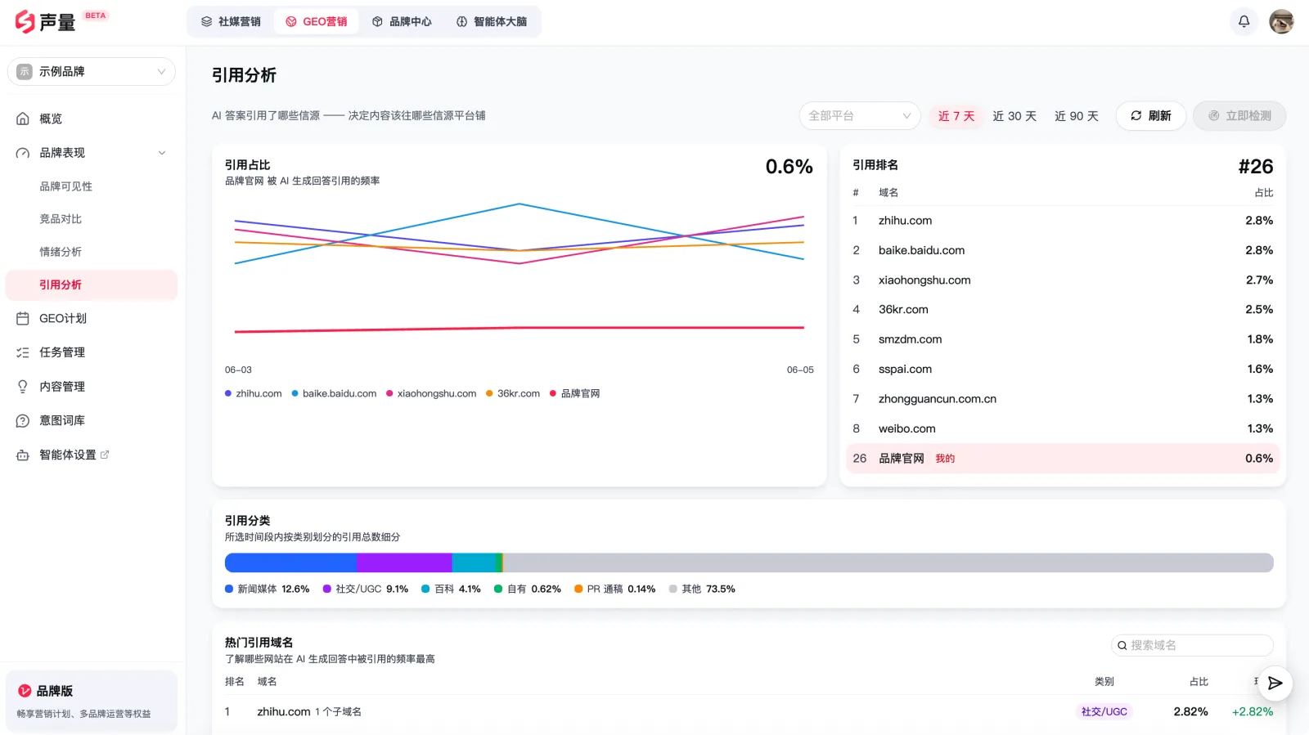Click the 品牌表现 gauge icon
The image size is (1309, 735).
pyautogui.click(x=23, y=153)
